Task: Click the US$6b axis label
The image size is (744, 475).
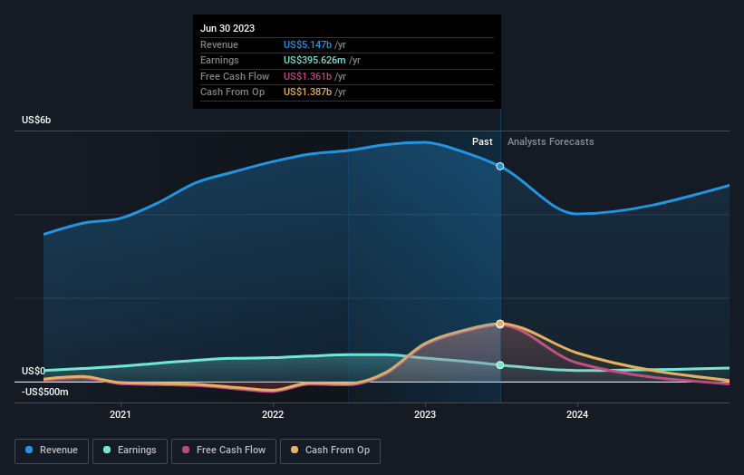Action: pyautogui.click(x=36, y=120)
